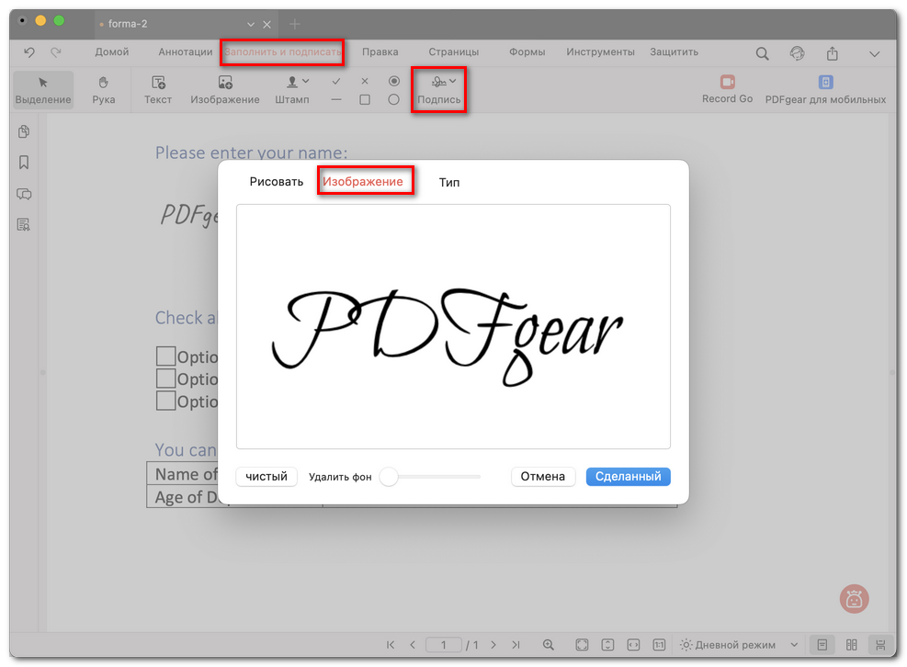Expand the forma-2 tab dropdown arrow
The height and width of the screenshot is (667, 907).
(249, 24)
